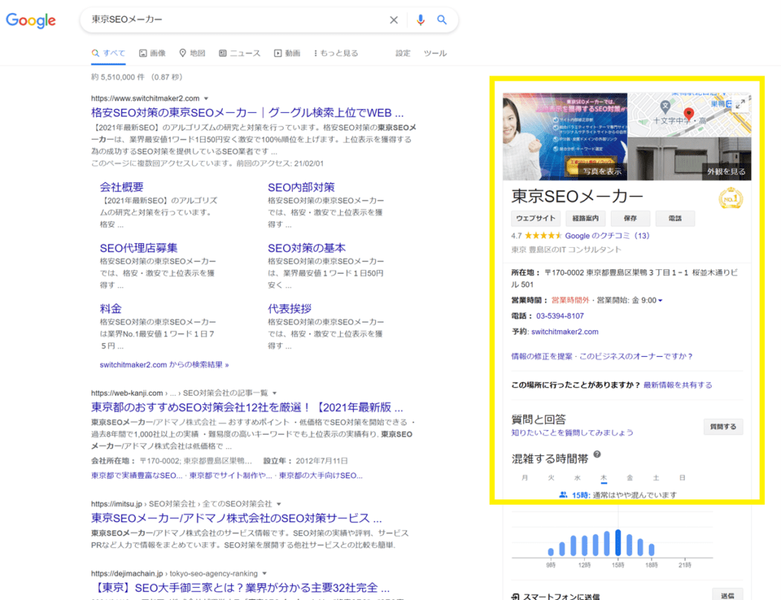The image size is (781, 600).
Task: Switch to the 地図 tab
Action: (x=192, y=53)
